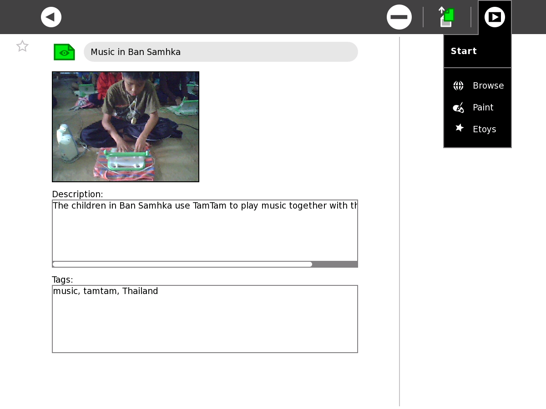The image size is (546, 409).
Task: Click the paintbrush icon beside Paint
Action: click(458, 108)
